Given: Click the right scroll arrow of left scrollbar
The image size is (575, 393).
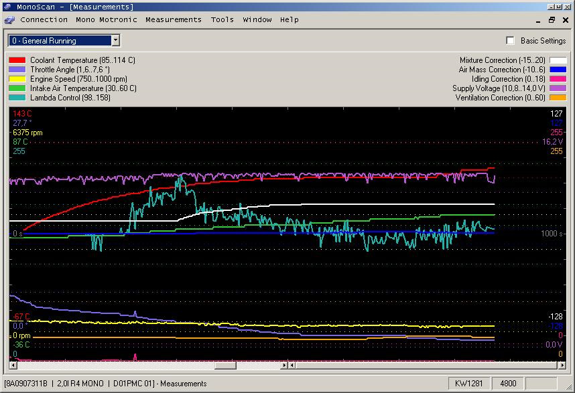Looking at the screenshot, I should pyautogui.click(x=284, y=365).
